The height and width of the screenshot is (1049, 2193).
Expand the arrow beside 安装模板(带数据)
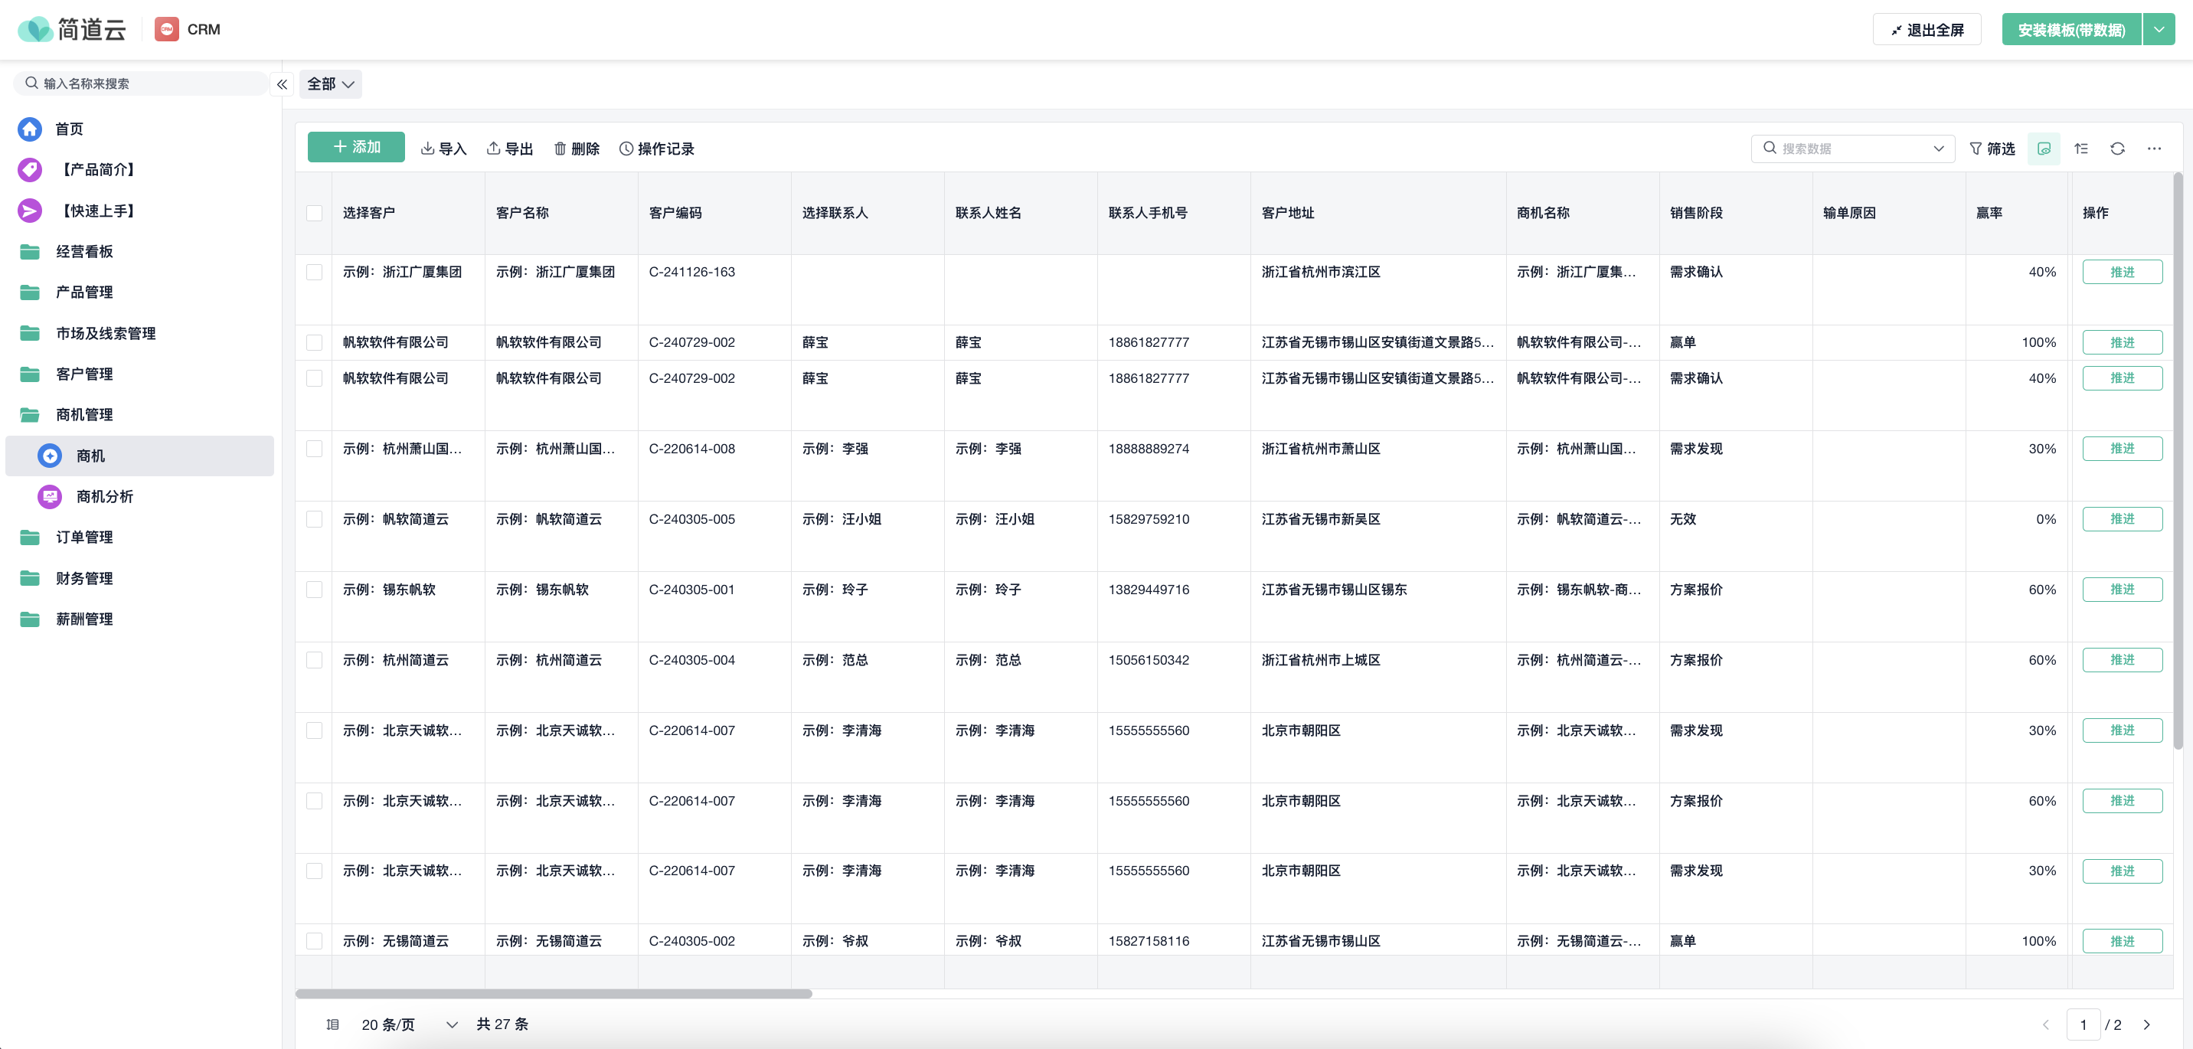(2158, 30)
